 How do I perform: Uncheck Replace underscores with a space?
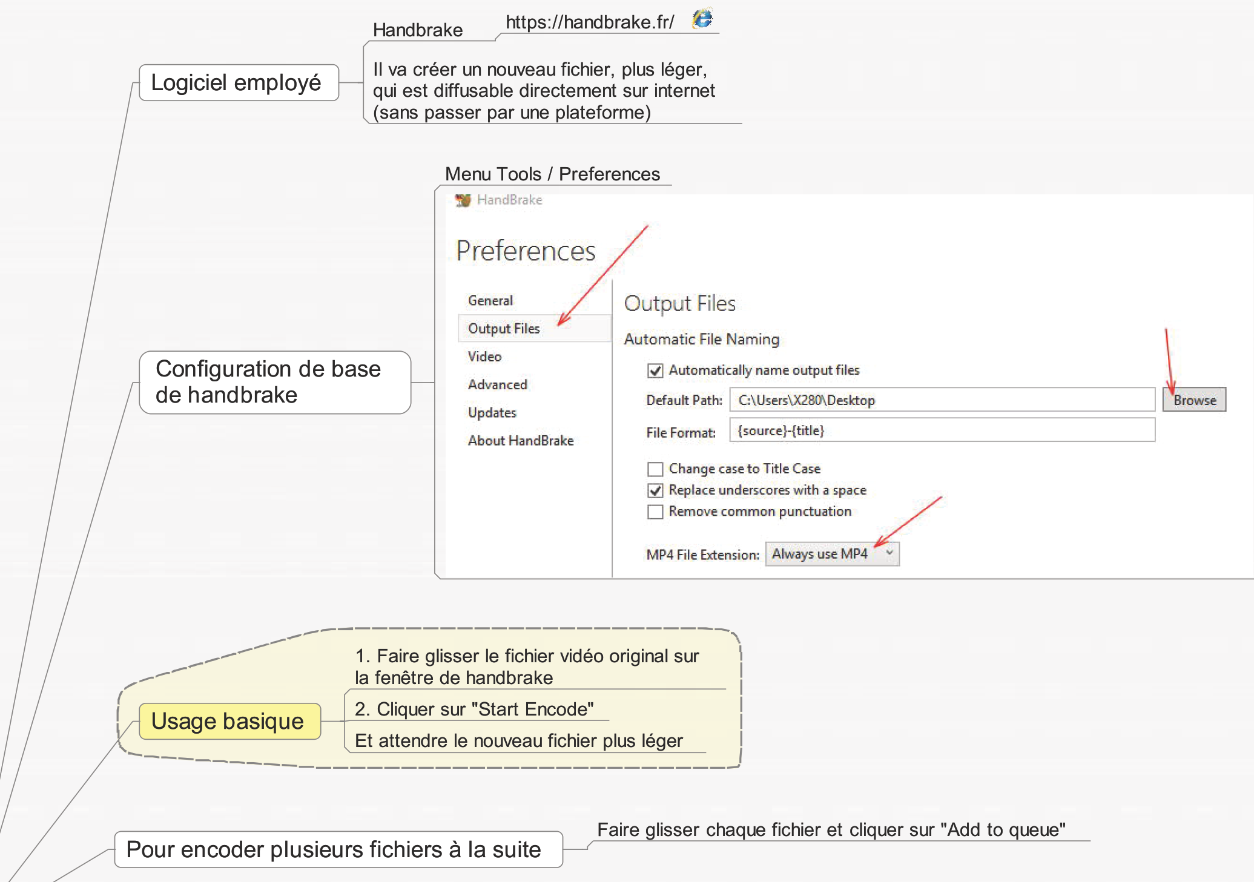[655, 490]
